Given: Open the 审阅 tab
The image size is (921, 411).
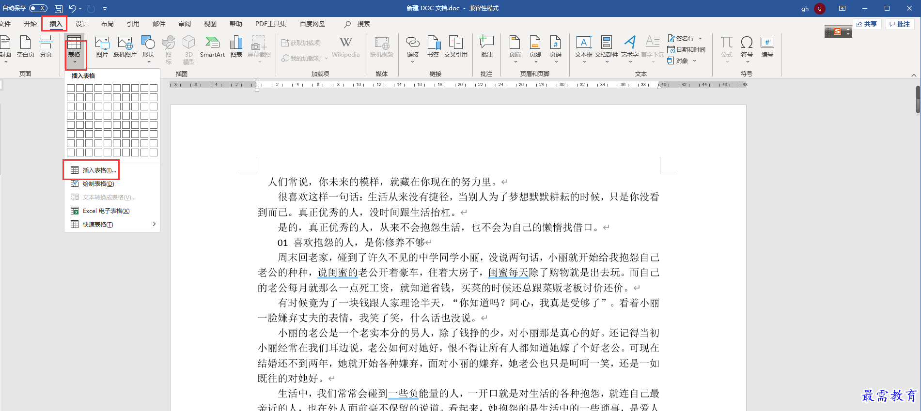Looking at the screenshot, I should click(185, 24).
